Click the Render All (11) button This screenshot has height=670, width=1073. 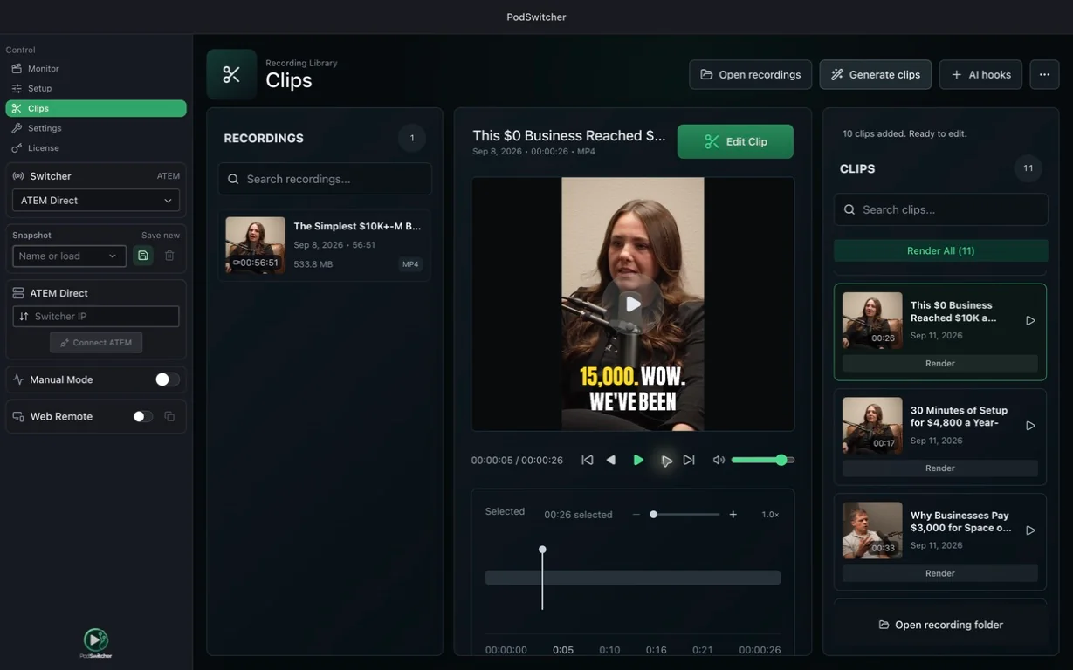[x=940, y=250]
